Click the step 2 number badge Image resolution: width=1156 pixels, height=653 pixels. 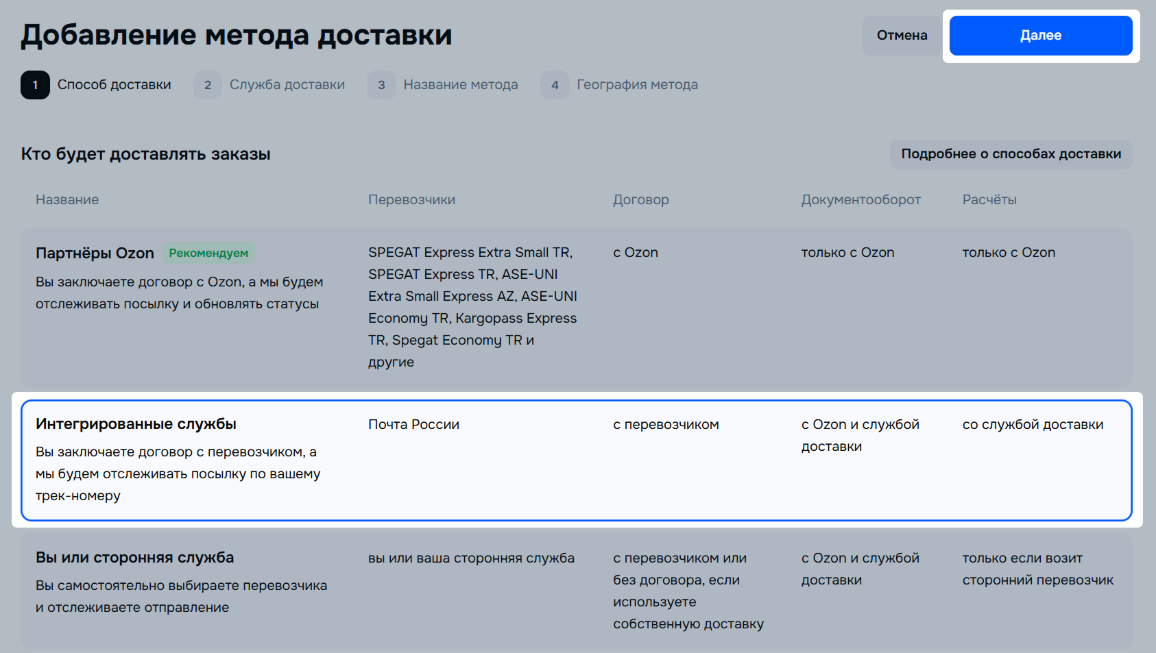click(x=208, y=85)
